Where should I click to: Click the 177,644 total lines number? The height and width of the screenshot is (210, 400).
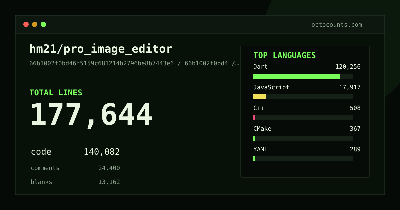click(x=91, y=115)
